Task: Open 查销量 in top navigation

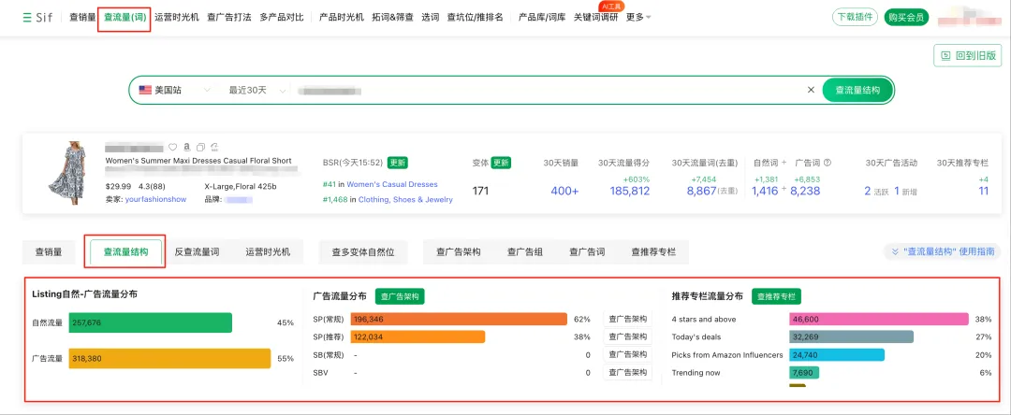Action: coord(82,18)
